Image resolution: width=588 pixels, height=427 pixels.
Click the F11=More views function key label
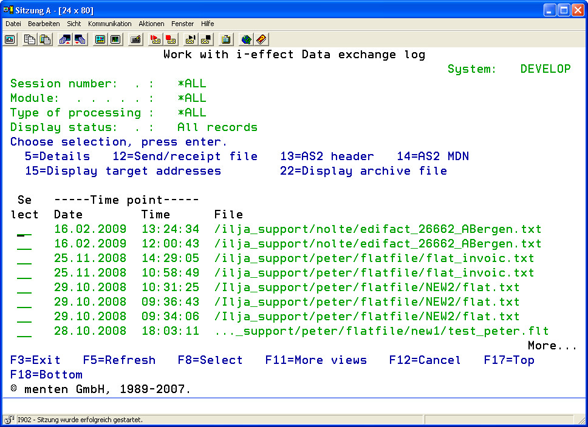(316, 360)
